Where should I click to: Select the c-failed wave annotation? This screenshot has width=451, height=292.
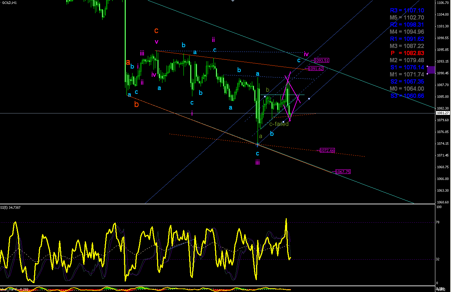[279, 124]
